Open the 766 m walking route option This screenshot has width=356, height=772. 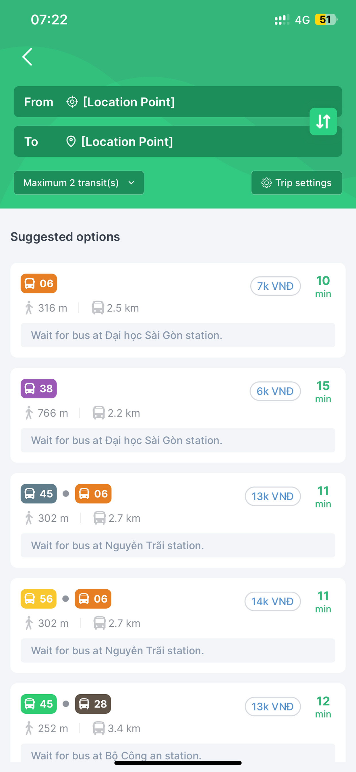(x=53, y=413)
